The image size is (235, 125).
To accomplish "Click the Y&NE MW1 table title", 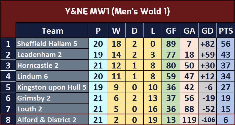I will 118,11.
